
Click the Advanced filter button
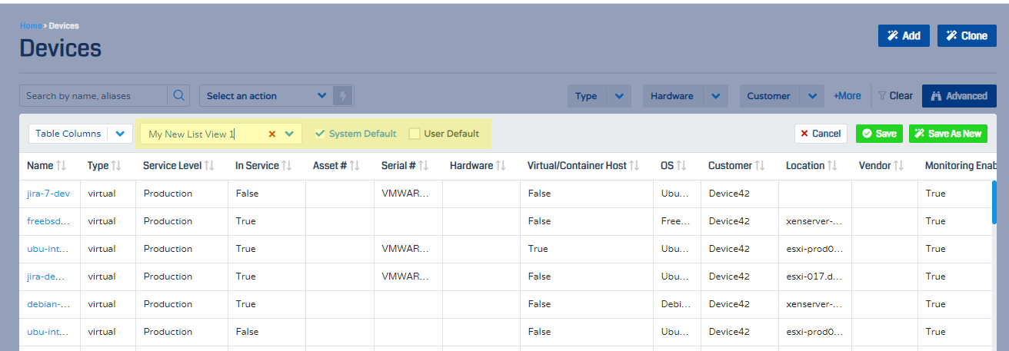[x=958, y=96]
